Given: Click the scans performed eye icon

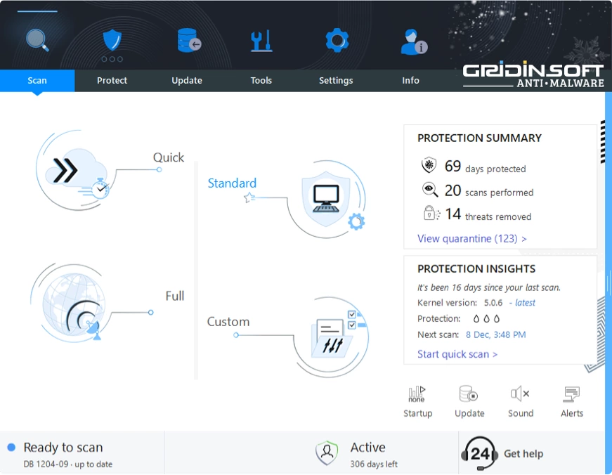Looking at the screenshot, I should [430, 190].
